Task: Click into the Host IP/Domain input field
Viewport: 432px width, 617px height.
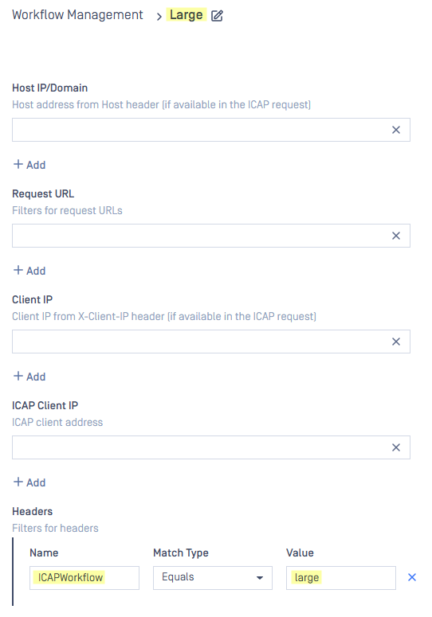Action: point(201,130)
